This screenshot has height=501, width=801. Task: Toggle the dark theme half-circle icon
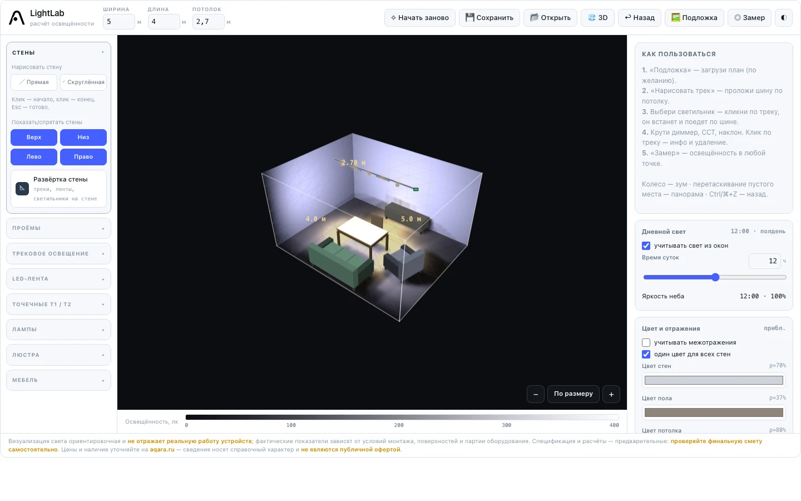pyautogui.click(x=783, y=18)
